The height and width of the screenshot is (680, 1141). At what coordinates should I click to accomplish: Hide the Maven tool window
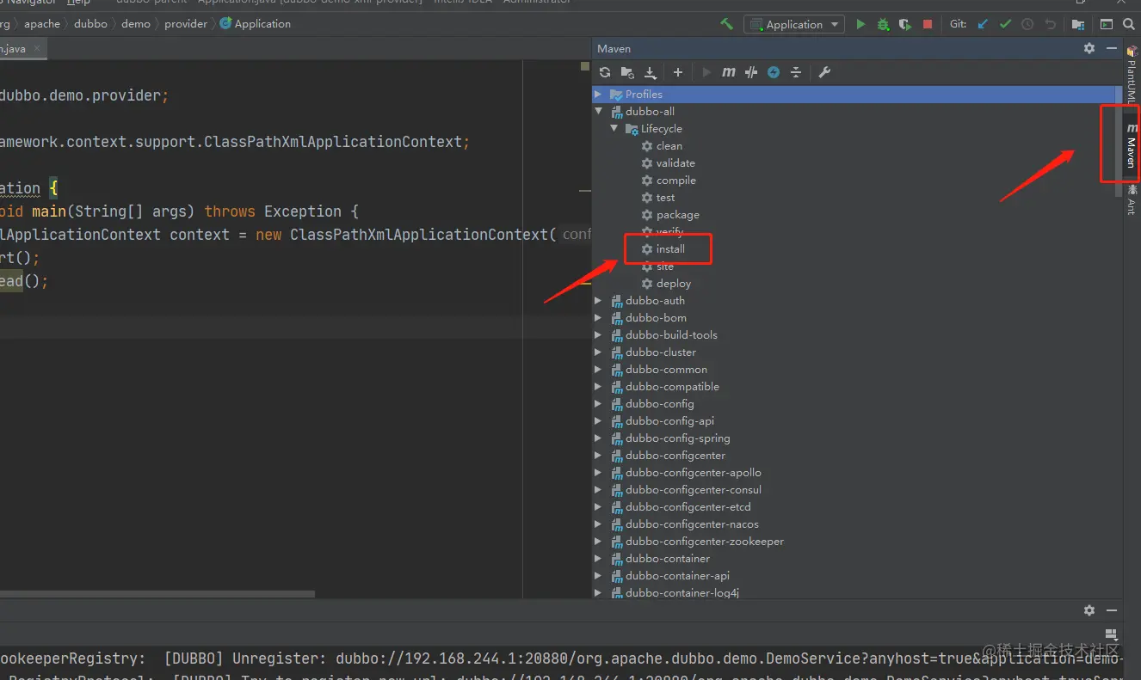(x=1112, y=49)
